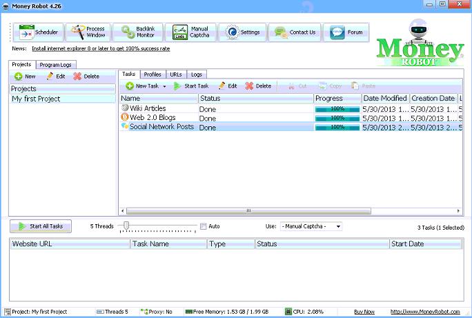Click the horizontal scrollbar in tasks list

click(248, 211)
